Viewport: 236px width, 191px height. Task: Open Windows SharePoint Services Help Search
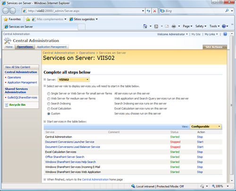click(x=70, y=162)
